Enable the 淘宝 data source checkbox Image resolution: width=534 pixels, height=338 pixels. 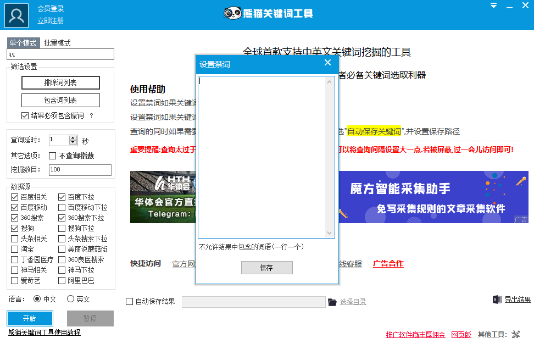point(15,249)
